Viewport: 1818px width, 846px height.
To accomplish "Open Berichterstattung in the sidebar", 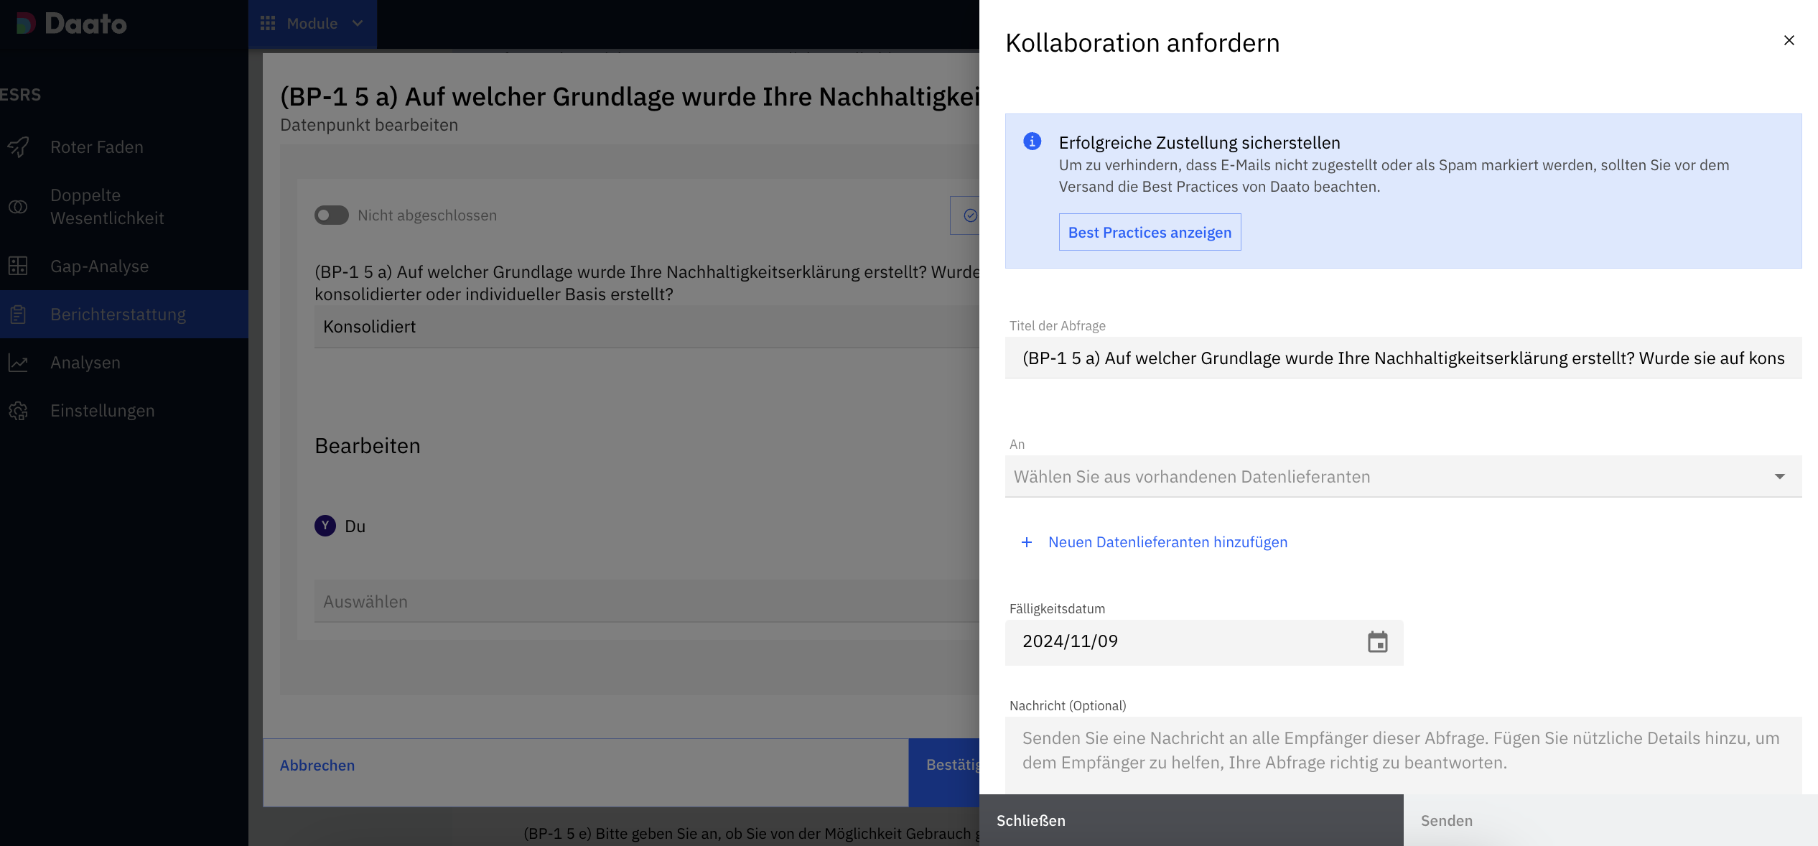I will click(118, 315).
